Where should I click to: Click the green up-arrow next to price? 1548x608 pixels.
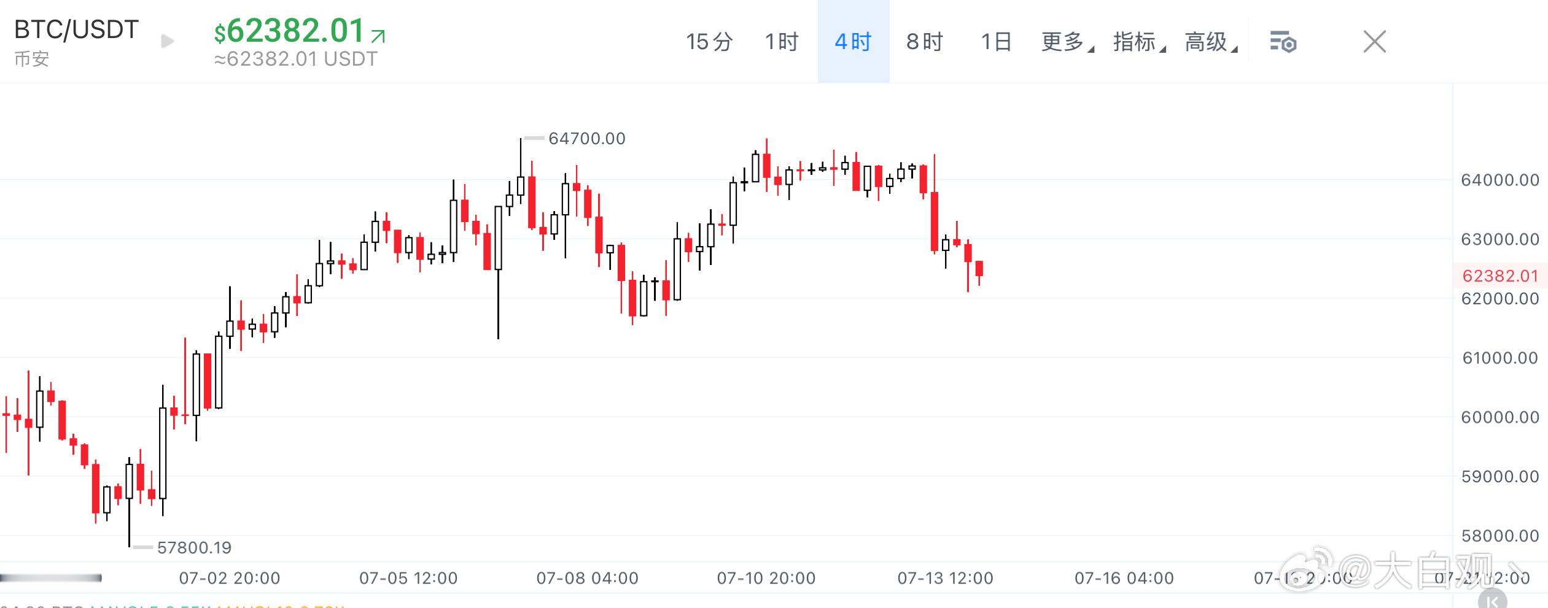378,36
